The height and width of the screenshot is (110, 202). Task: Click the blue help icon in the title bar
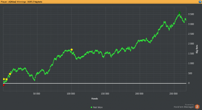coord(200,2)
